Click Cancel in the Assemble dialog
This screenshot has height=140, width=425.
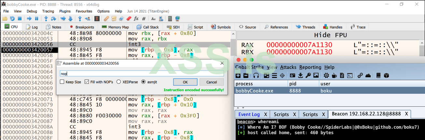pos(212,82)
